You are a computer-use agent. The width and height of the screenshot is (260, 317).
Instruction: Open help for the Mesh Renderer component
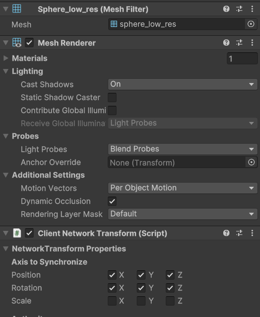226,43
